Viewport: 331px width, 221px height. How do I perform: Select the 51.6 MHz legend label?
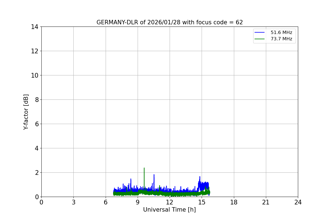(281, 33)
